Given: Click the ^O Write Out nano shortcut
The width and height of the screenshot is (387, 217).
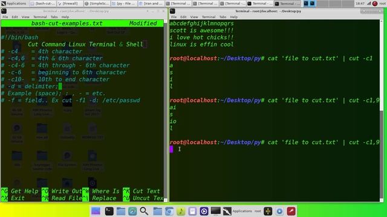Looking at the screenshot, I should [x=62, y=191].
